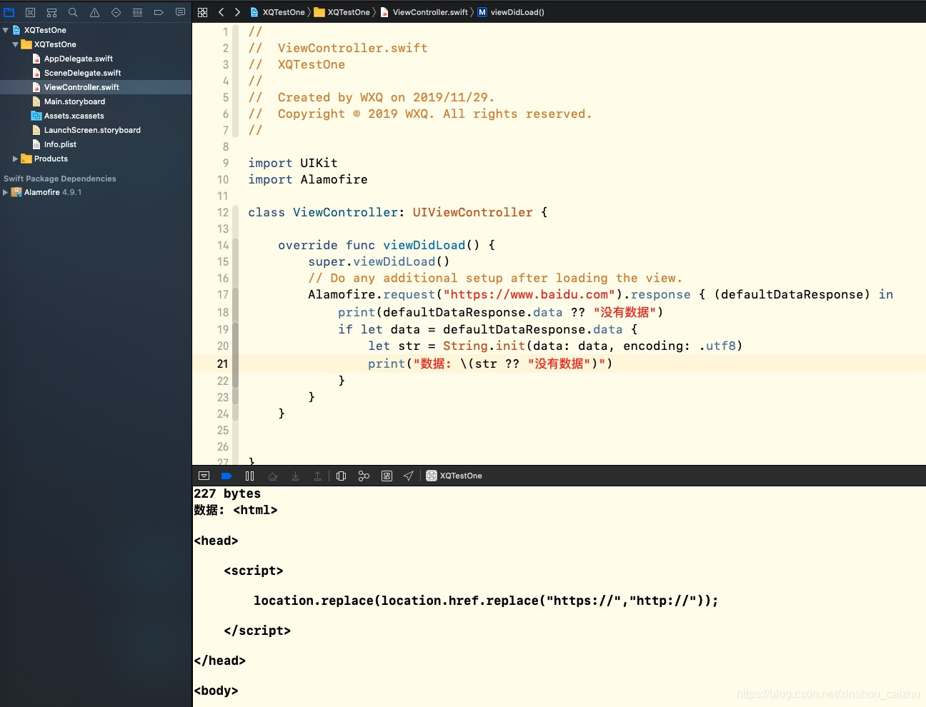Open the related items grid menu
Image resolution: width=926 pixels, height=707 pixels.
[202, 12]
